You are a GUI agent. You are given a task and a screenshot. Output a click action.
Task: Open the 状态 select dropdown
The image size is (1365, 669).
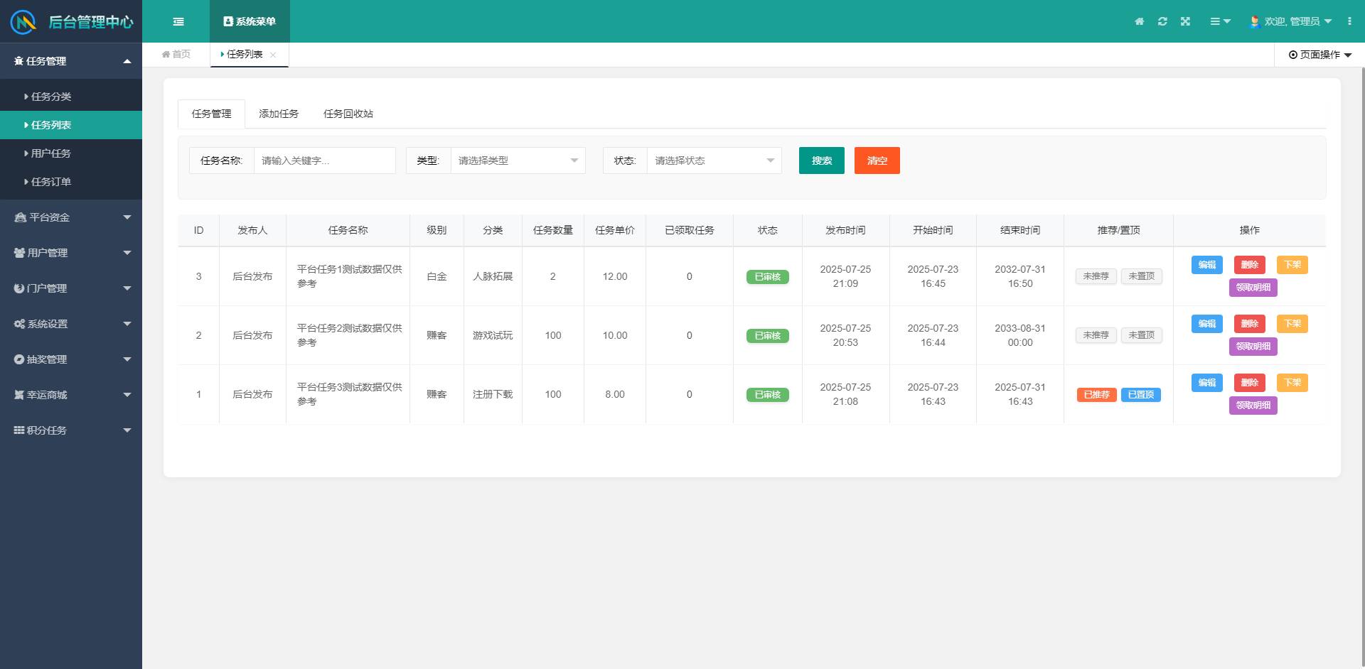[714, 161]
